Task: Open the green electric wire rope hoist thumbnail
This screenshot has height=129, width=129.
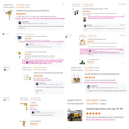Action: pos(82,62)
